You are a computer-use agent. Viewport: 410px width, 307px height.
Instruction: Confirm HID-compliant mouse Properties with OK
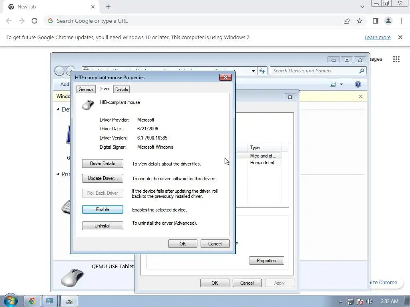(183, 243)
